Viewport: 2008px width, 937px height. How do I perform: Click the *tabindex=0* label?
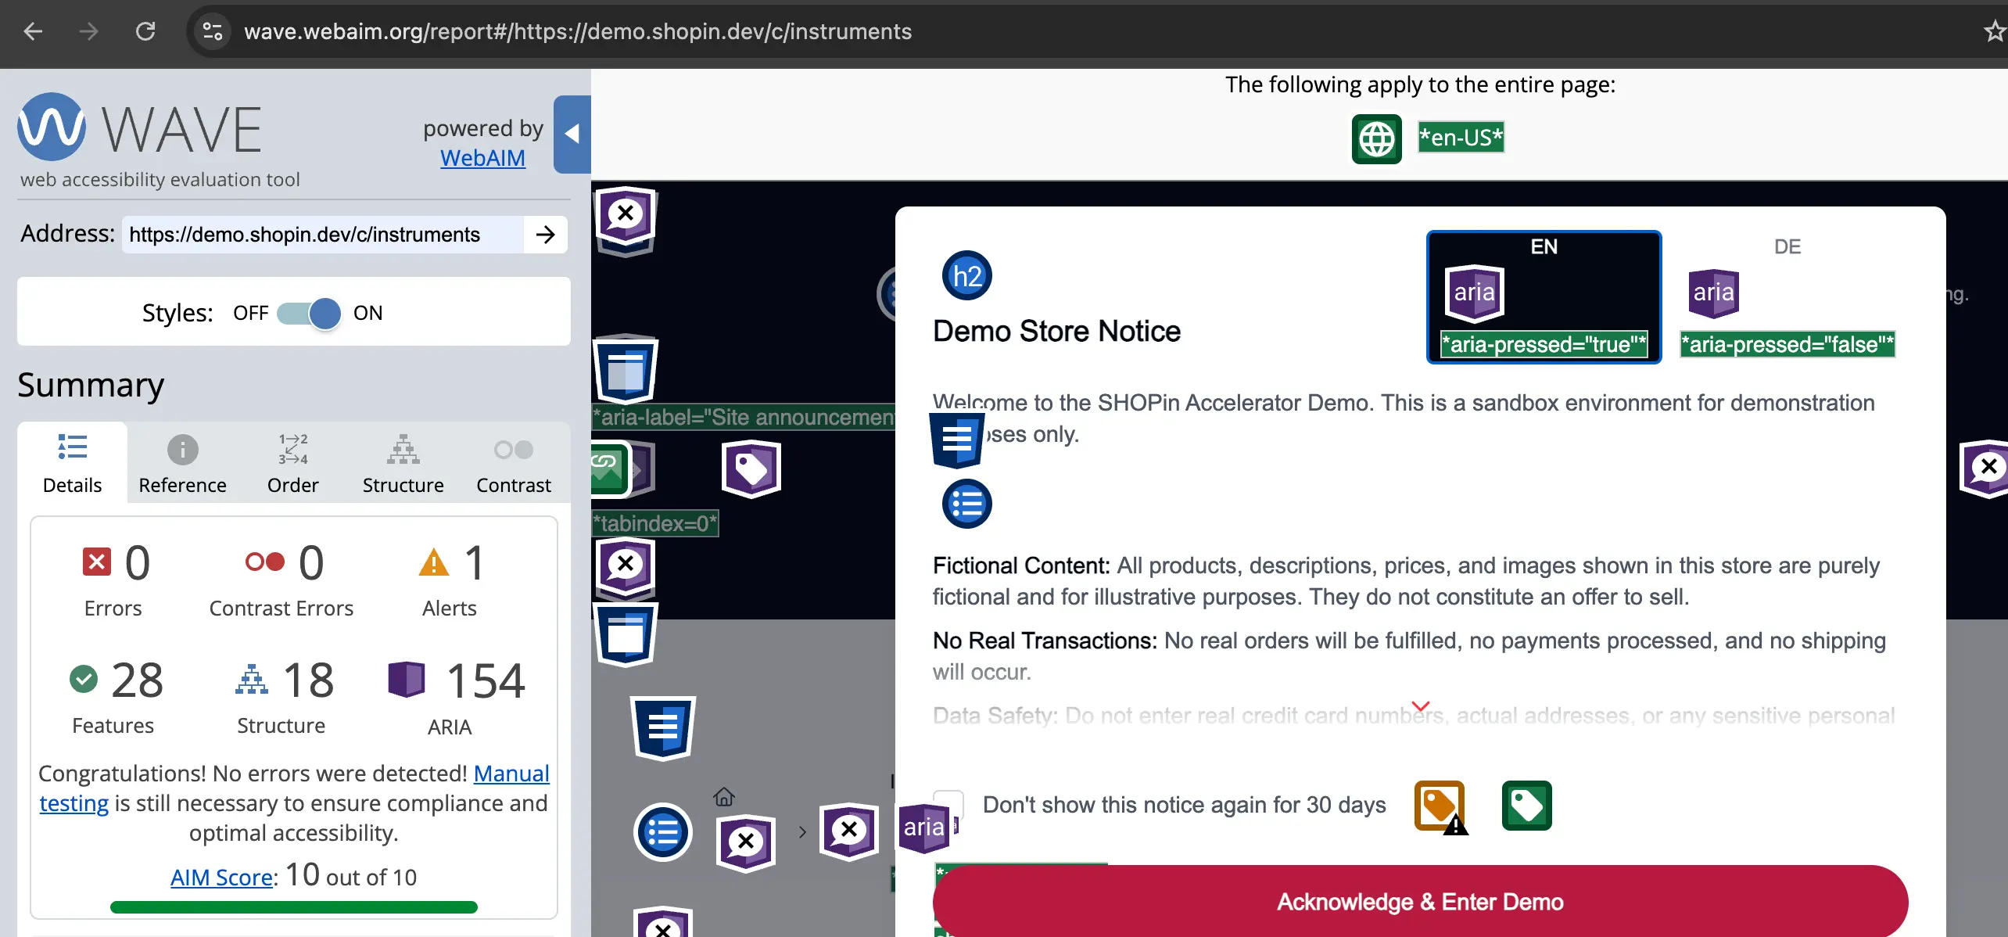(x=654, y=523)
